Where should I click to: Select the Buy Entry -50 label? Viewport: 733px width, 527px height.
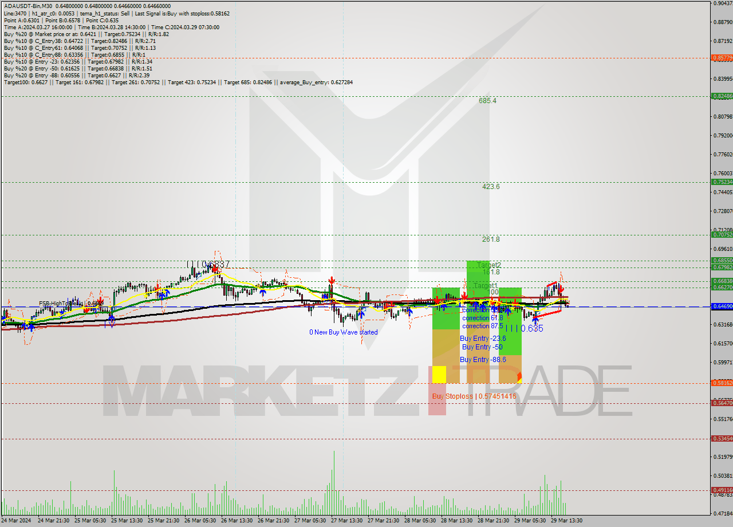[x=482, y=347]
